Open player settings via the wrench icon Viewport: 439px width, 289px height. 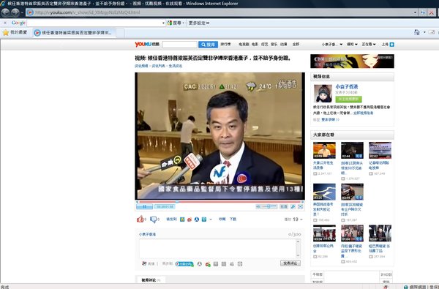(293, 206)
